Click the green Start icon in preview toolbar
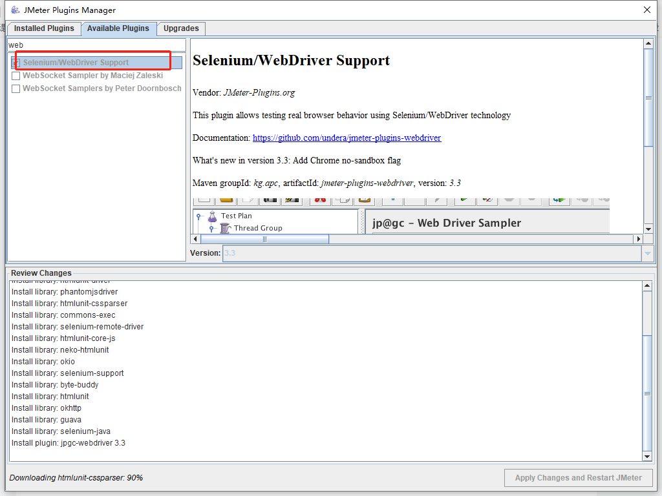Screen dimensions: 662x496 click(x=463, y=199)
